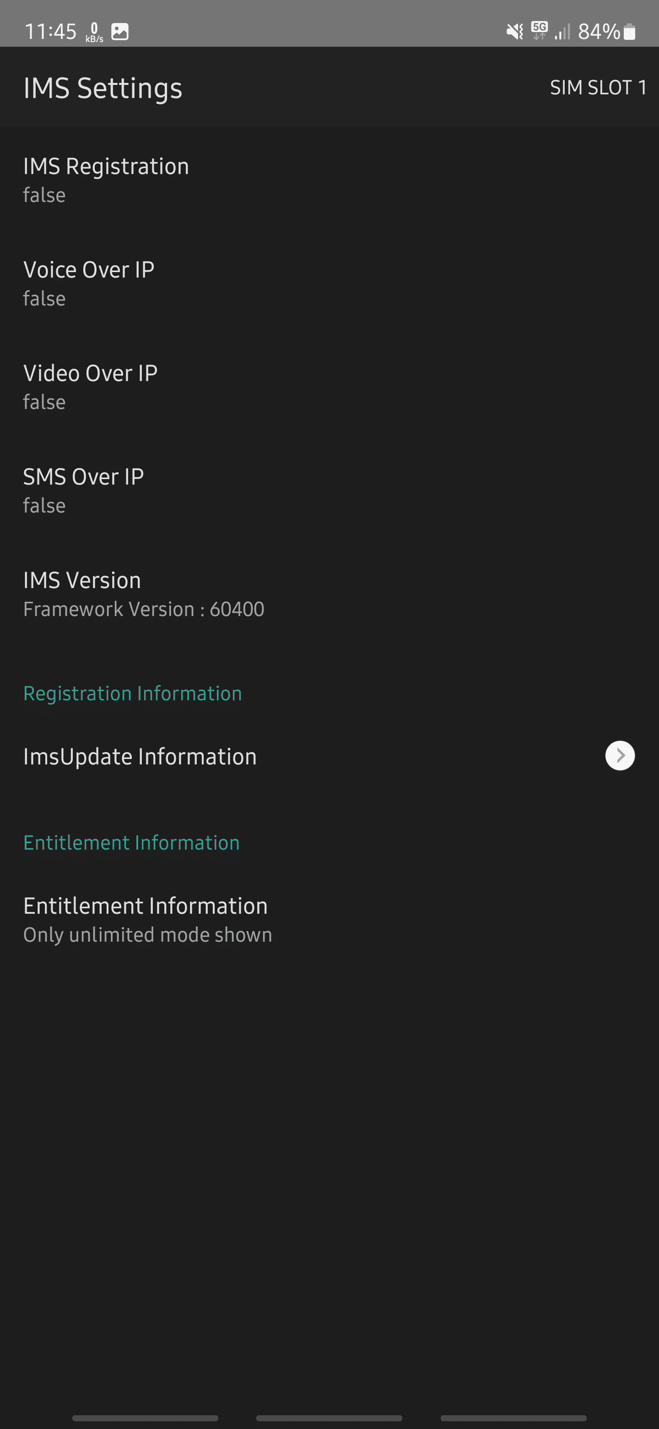Open the IMS Version framework entry
Screen dimensions: 659x1429
(x=144, y=594)
